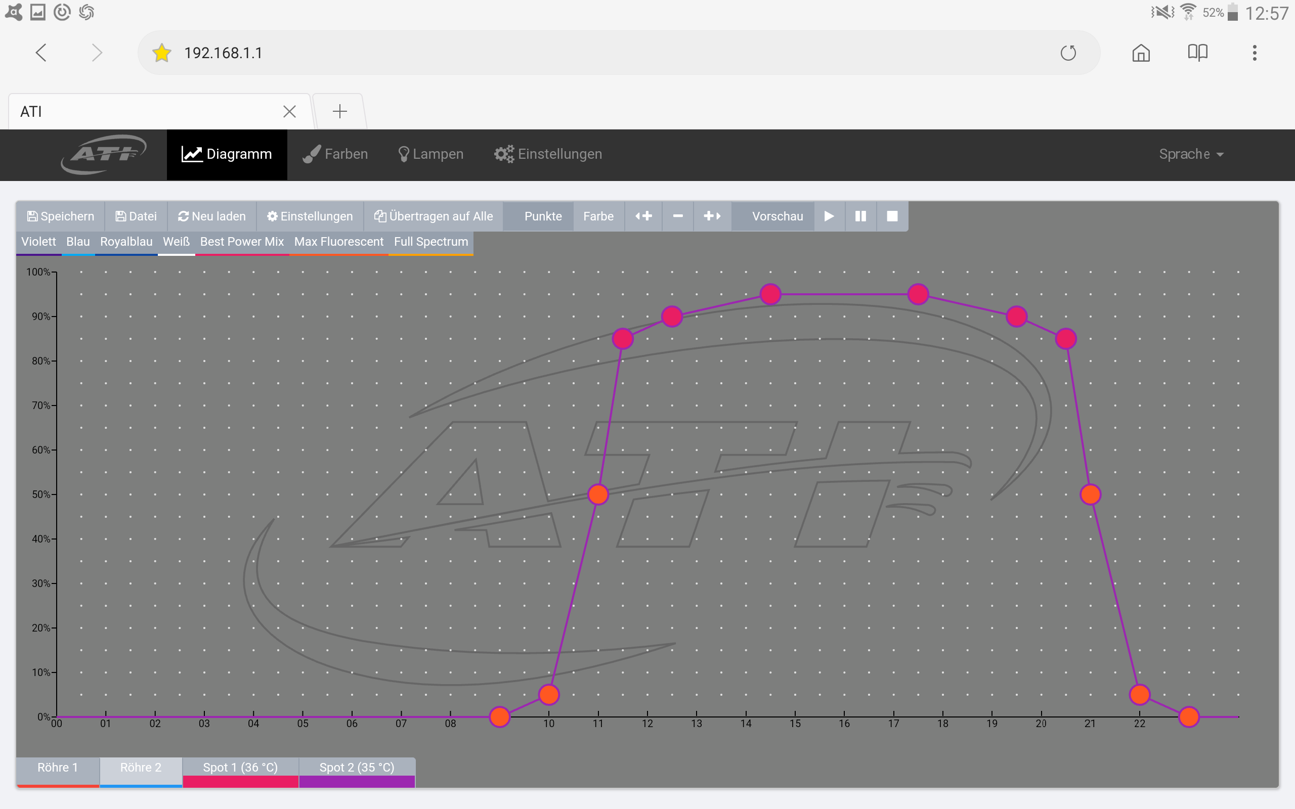Click Übertragen auf Alle button
Viewport: 1295px width, 809px height.
pyautogui.click(x=434, y=216)
